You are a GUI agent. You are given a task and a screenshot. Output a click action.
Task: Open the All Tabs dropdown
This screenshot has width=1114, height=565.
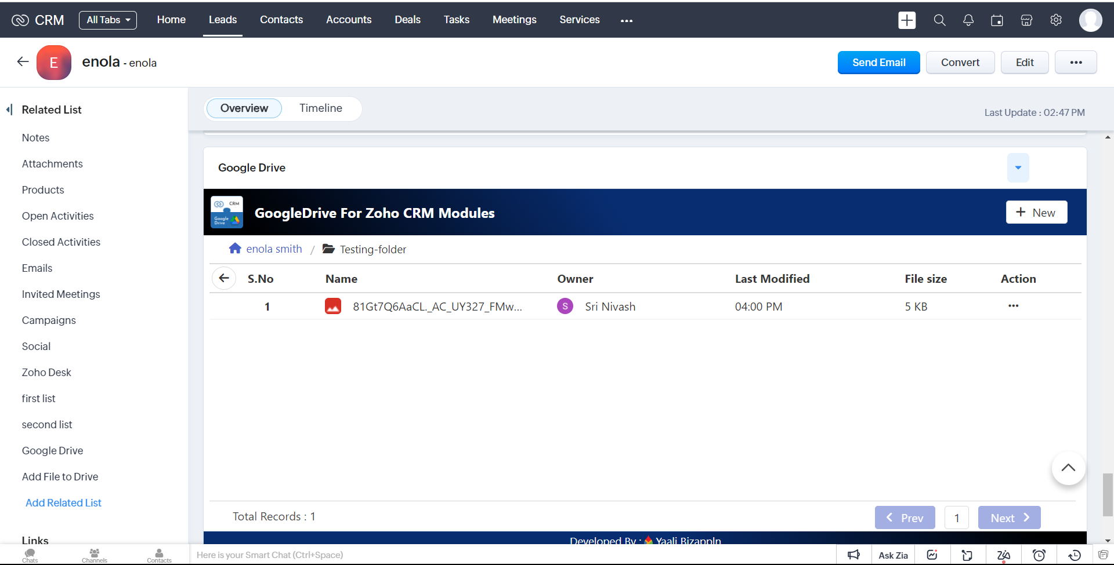[108, 20]
